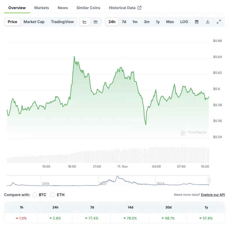Open the Overview tab
This screenshot has width=233, height=227.
coord(17,8)
